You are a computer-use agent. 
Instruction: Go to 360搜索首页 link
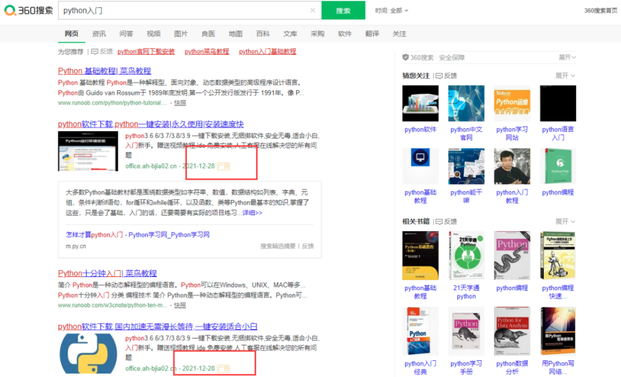(x=600, y=11)
